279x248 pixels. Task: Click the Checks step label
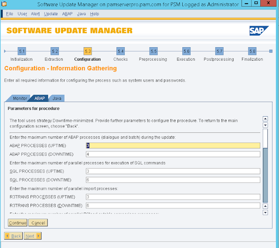point(121,59)
